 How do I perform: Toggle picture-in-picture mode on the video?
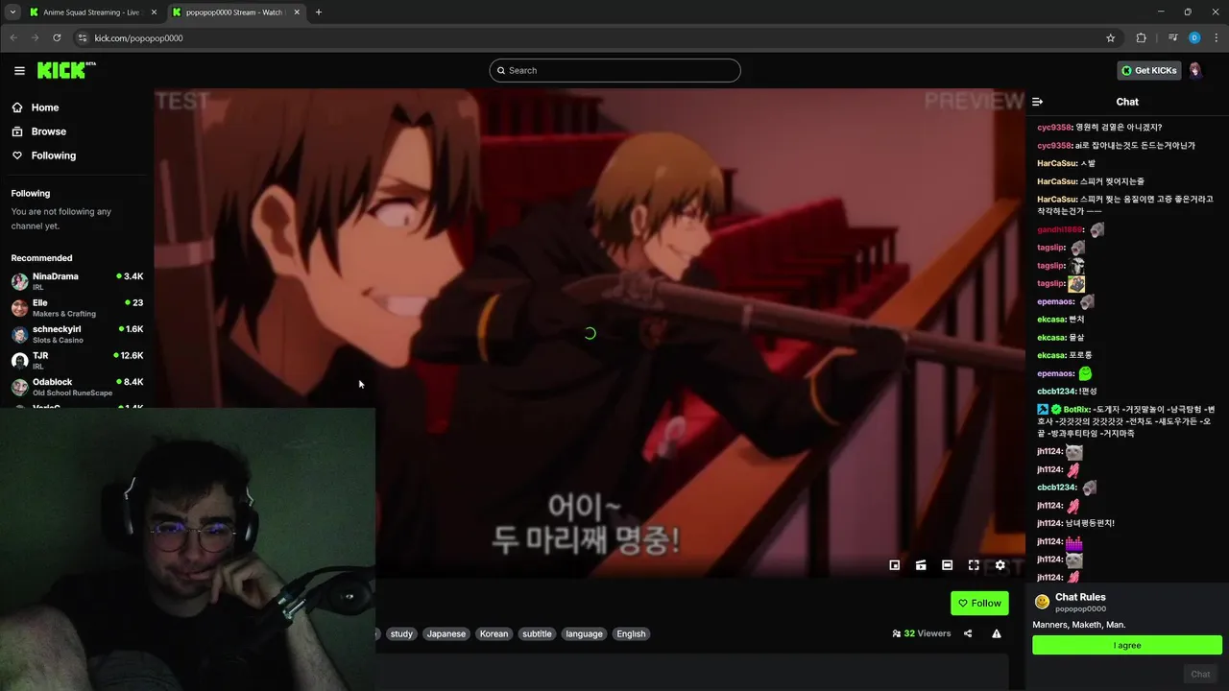[x=895, y=565]
